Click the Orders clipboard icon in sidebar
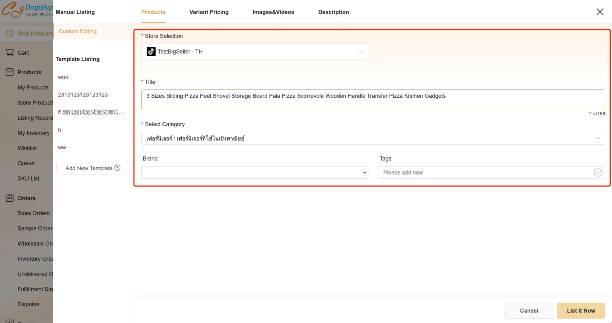This screenshot has width=612, height=323. click(x=10, y=198)
